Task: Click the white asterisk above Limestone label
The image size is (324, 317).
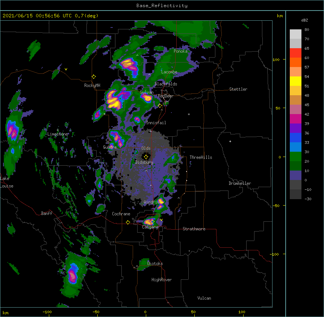Action: pyautogui.click(x=58, y=130)
